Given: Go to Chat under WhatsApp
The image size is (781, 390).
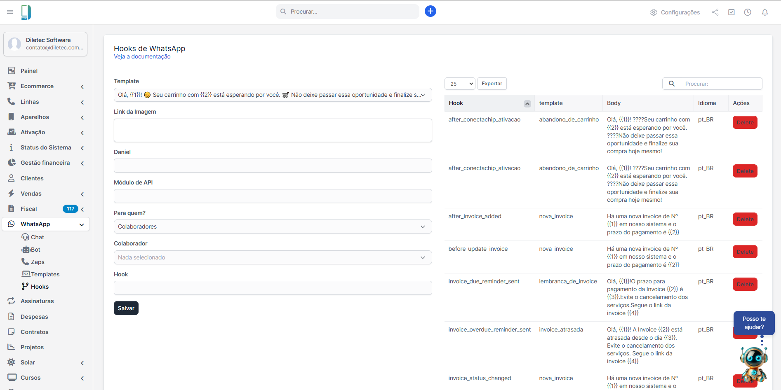Looking at the screenshot, I should coord(37,237).
